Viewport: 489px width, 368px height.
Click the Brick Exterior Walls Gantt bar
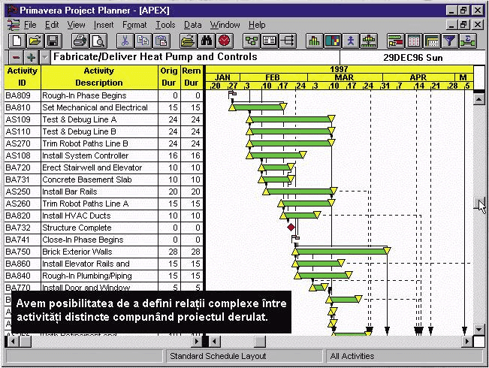click(x=341, y=251)
